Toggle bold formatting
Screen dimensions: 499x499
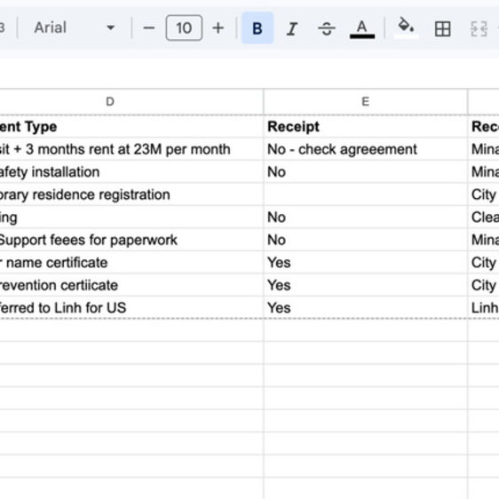click(x=257, y=28)
